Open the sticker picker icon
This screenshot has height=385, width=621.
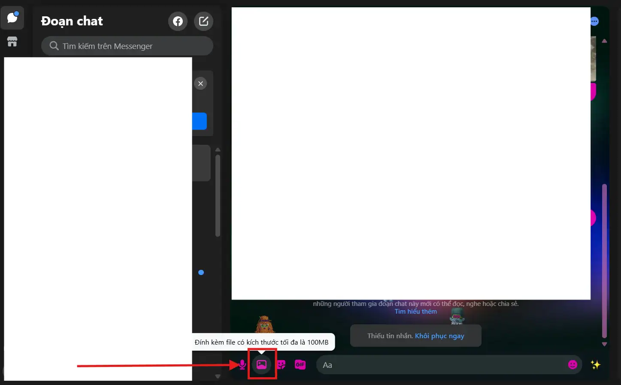pyautogui.click(x=281, y=364)
